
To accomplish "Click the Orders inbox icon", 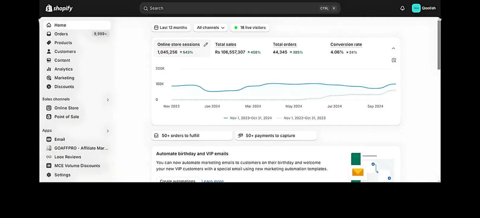I will pos(49,34).
